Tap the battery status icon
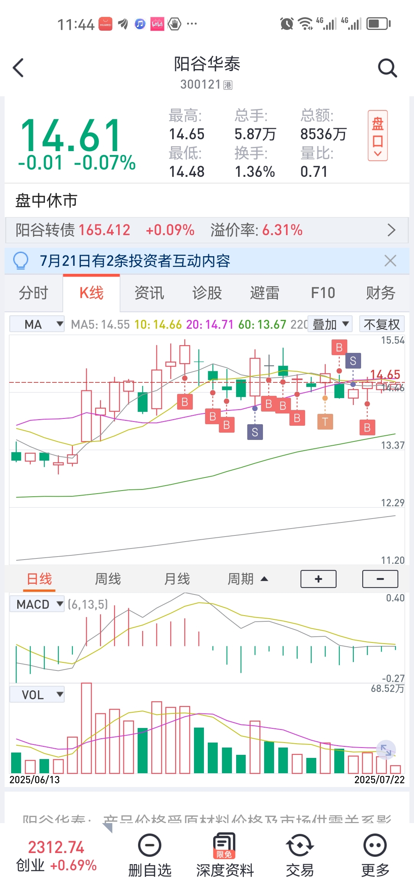Screen dimensions: 414x886 click(378, 24)
